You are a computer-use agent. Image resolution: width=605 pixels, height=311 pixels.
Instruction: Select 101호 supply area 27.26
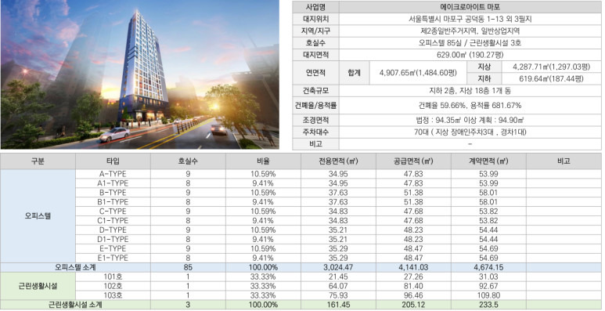click(413, 277)
